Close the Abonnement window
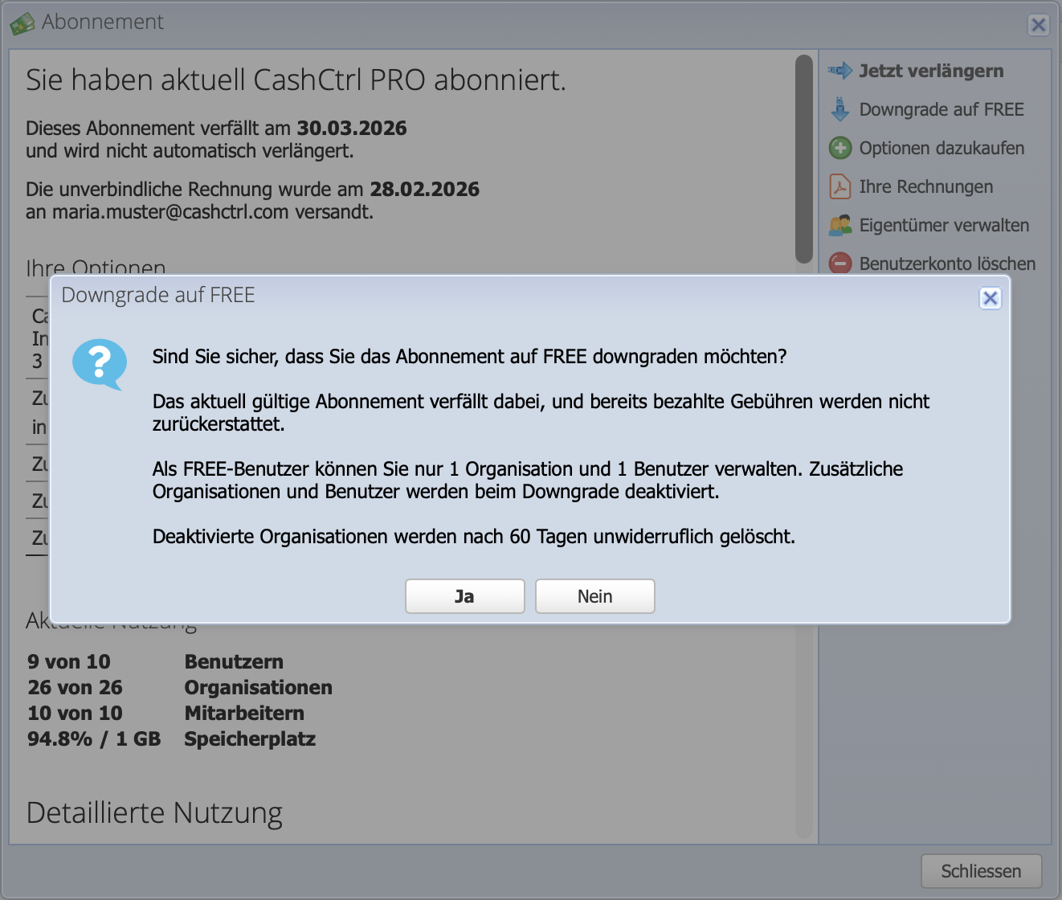The height and width of the screenshot is (900, 1062). tap(1039, 25)
